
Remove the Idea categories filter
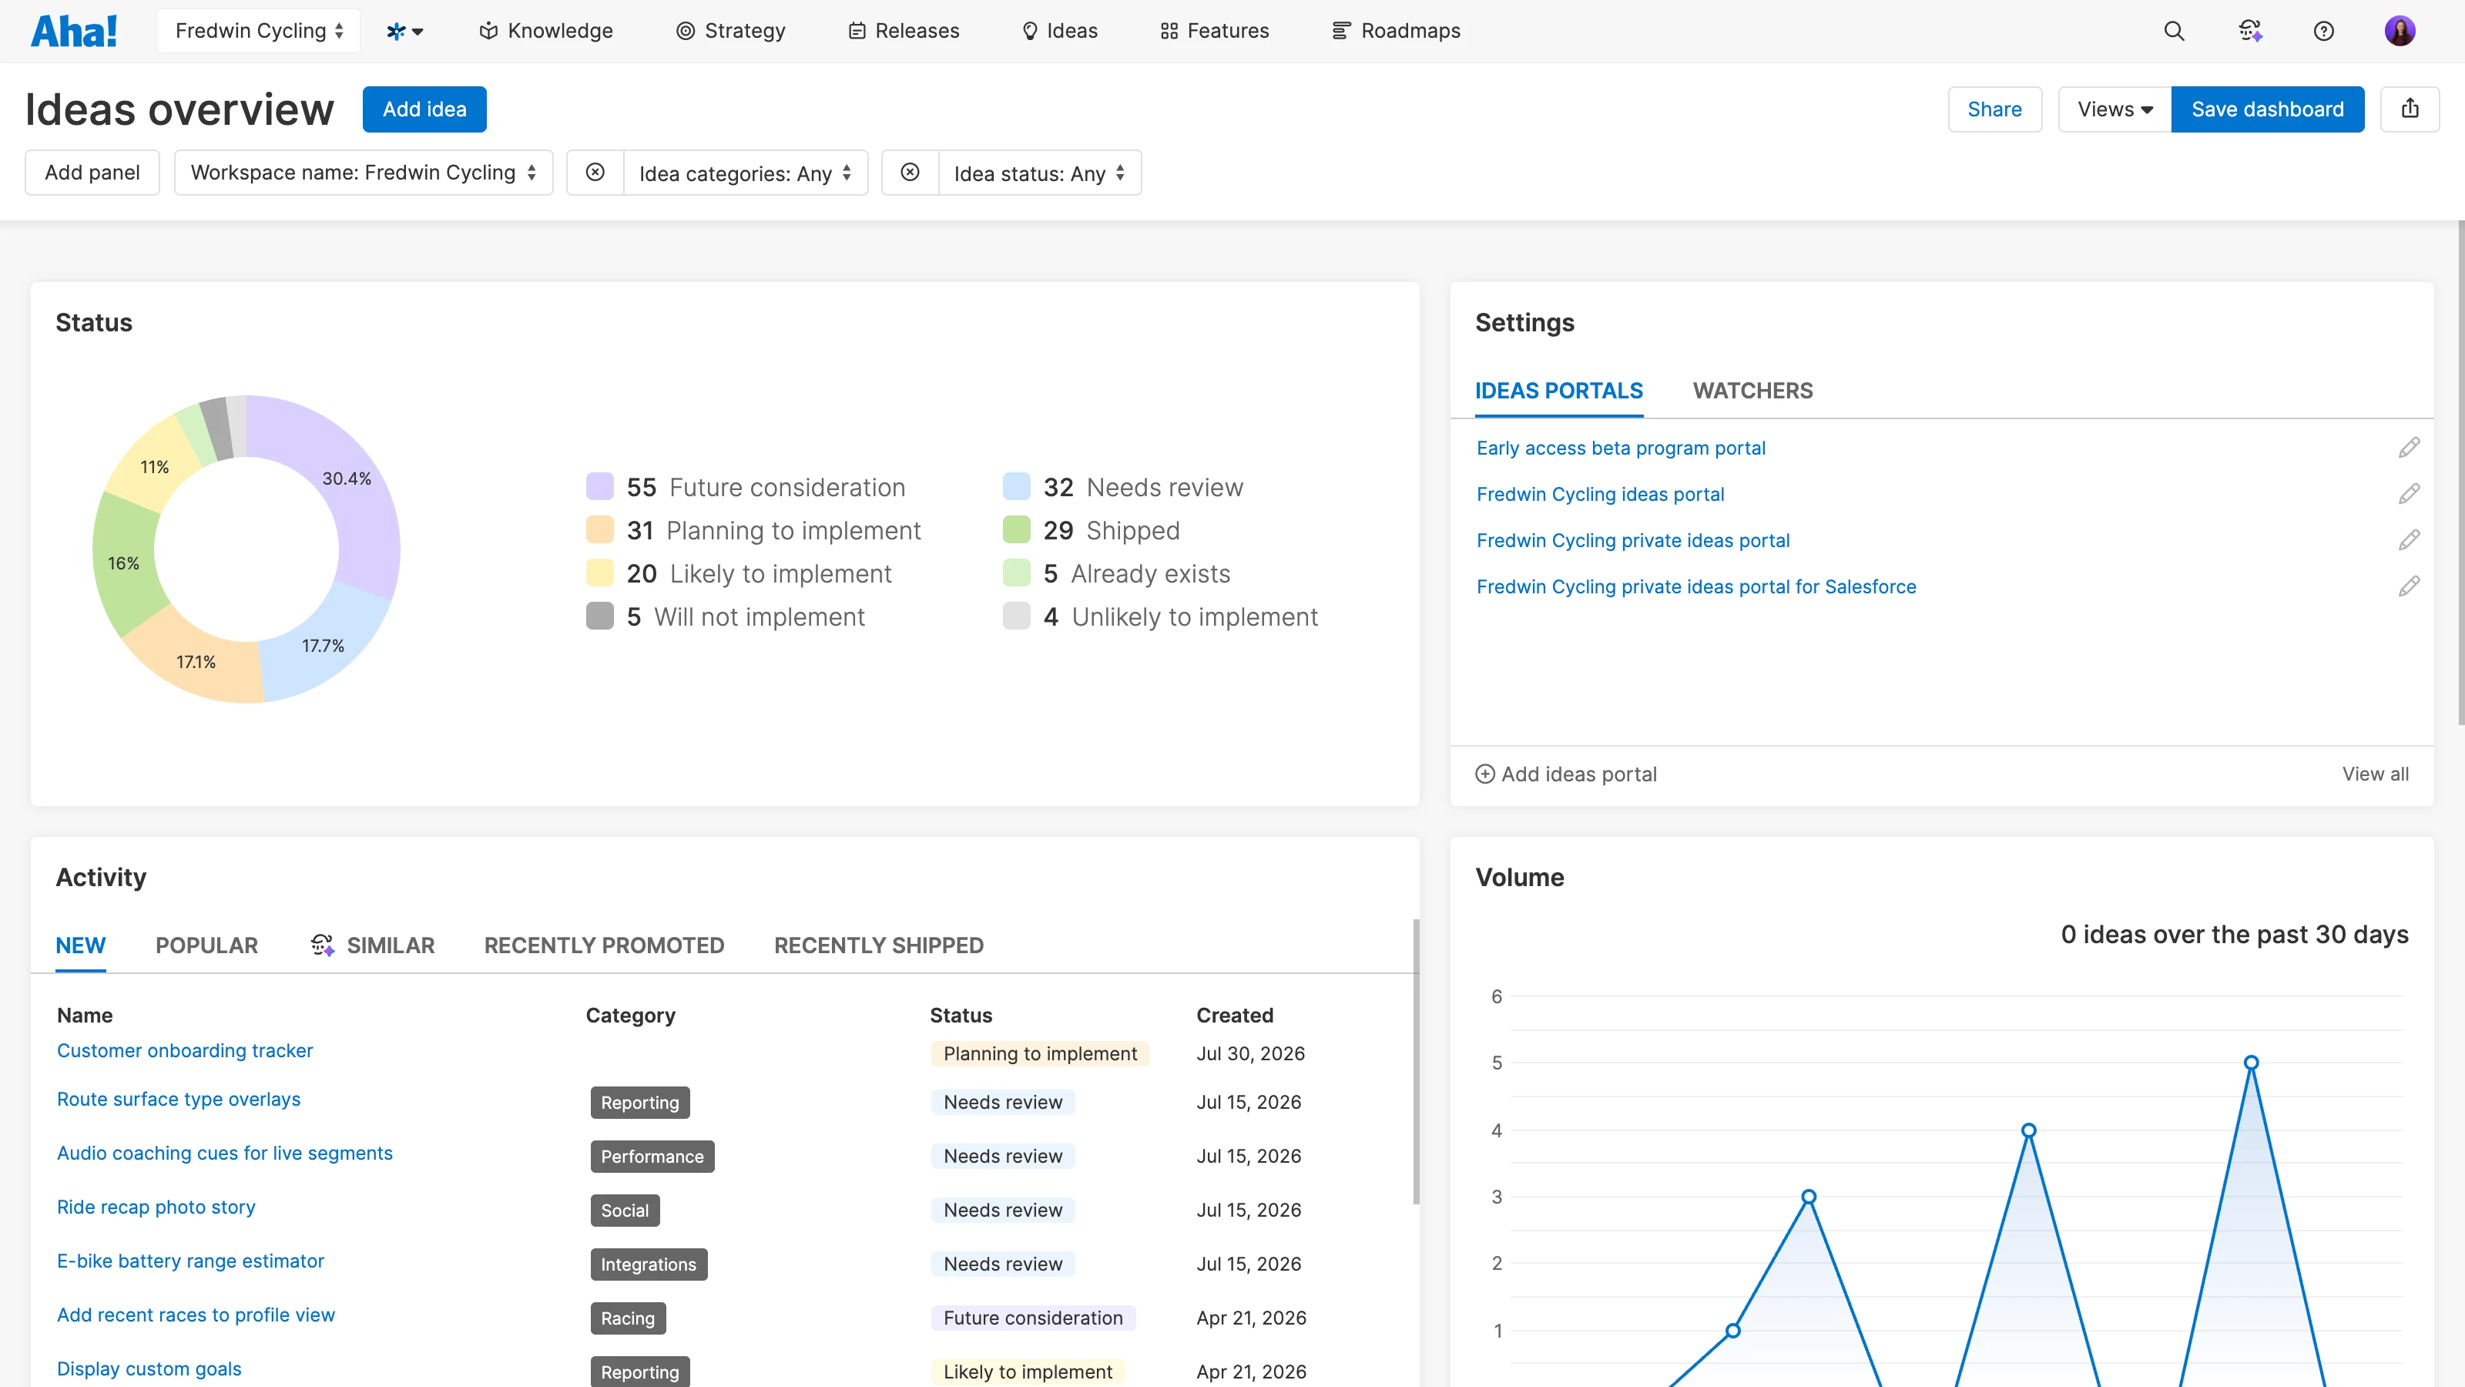595,173
